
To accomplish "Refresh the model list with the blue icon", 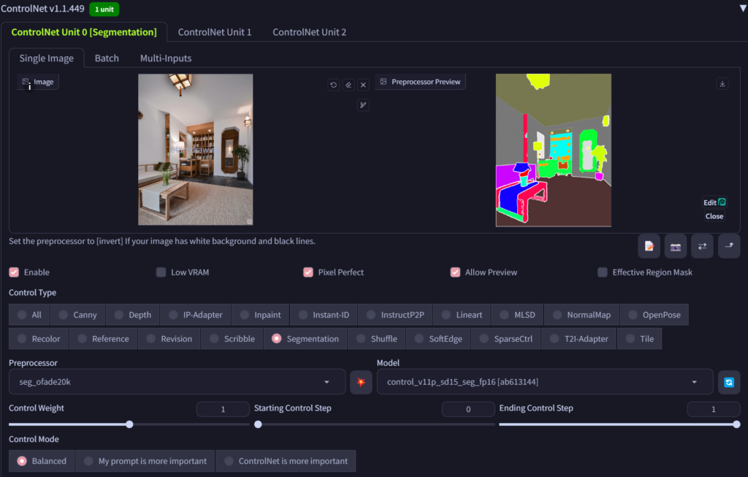I will (x=728, y=382).
